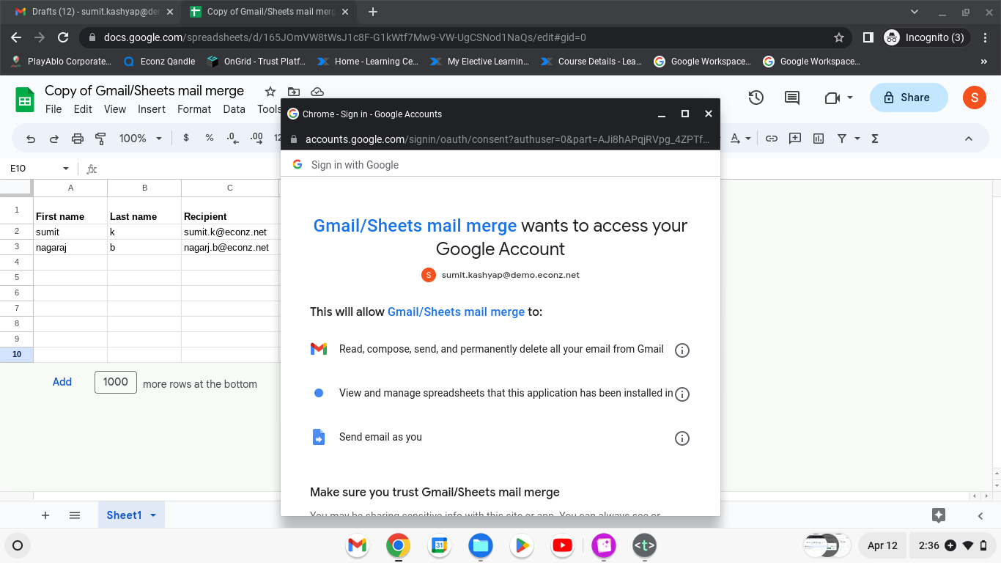The width and height of the screenshot is (1001, 563).
Task: Show info about the spreadsheets permission
Action: coord(682,394)
